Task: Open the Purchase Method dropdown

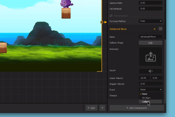Action: point(150,21)
